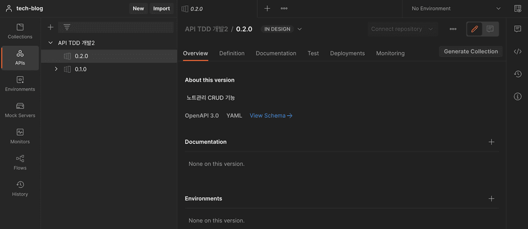Open changelog history icon in right sidebar
This screenshot has height=229, width=528.
click(517, 74)
